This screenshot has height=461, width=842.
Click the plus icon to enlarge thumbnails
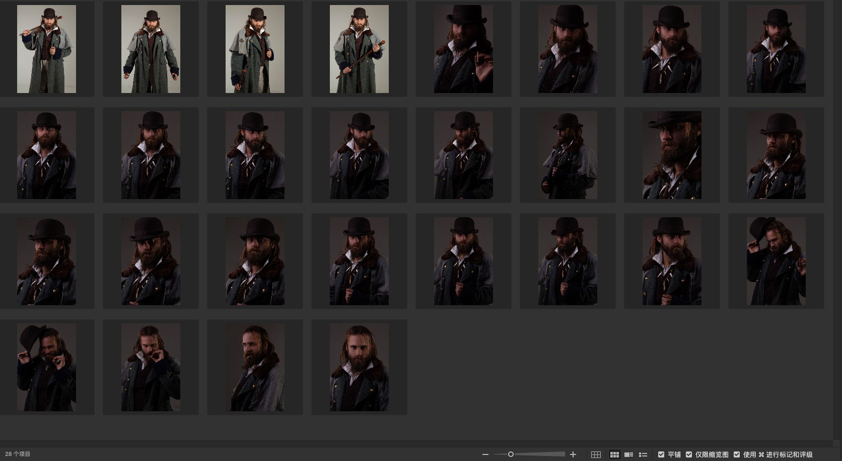(573, 454)
